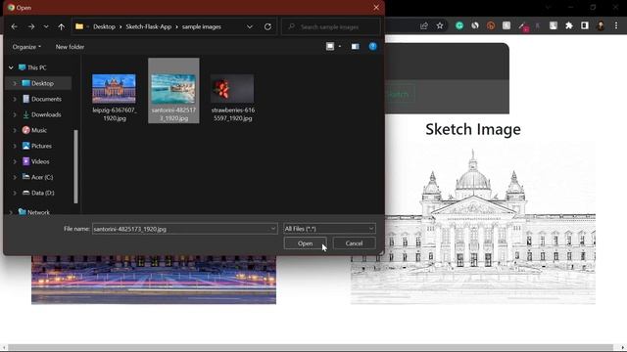Screen dimensions: 627x352
Task: Select Downloads in the navigation pane
Action: pos(46,114)
